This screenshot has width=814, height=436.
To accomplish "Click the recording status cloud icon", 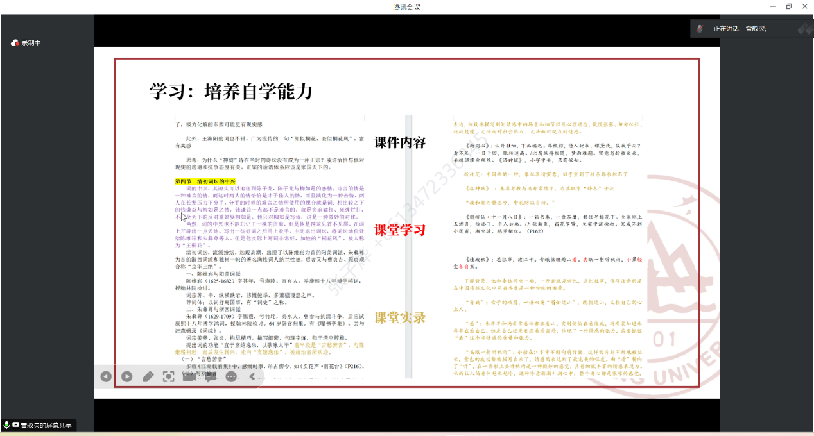I will pyautogui.click(x=15, y=43).
